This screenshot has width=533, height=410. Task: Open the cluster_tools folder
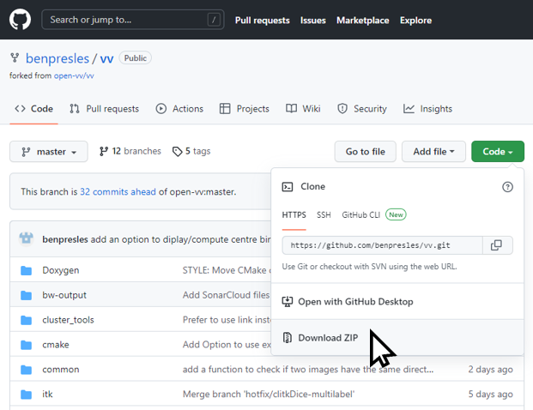[68, 320]
